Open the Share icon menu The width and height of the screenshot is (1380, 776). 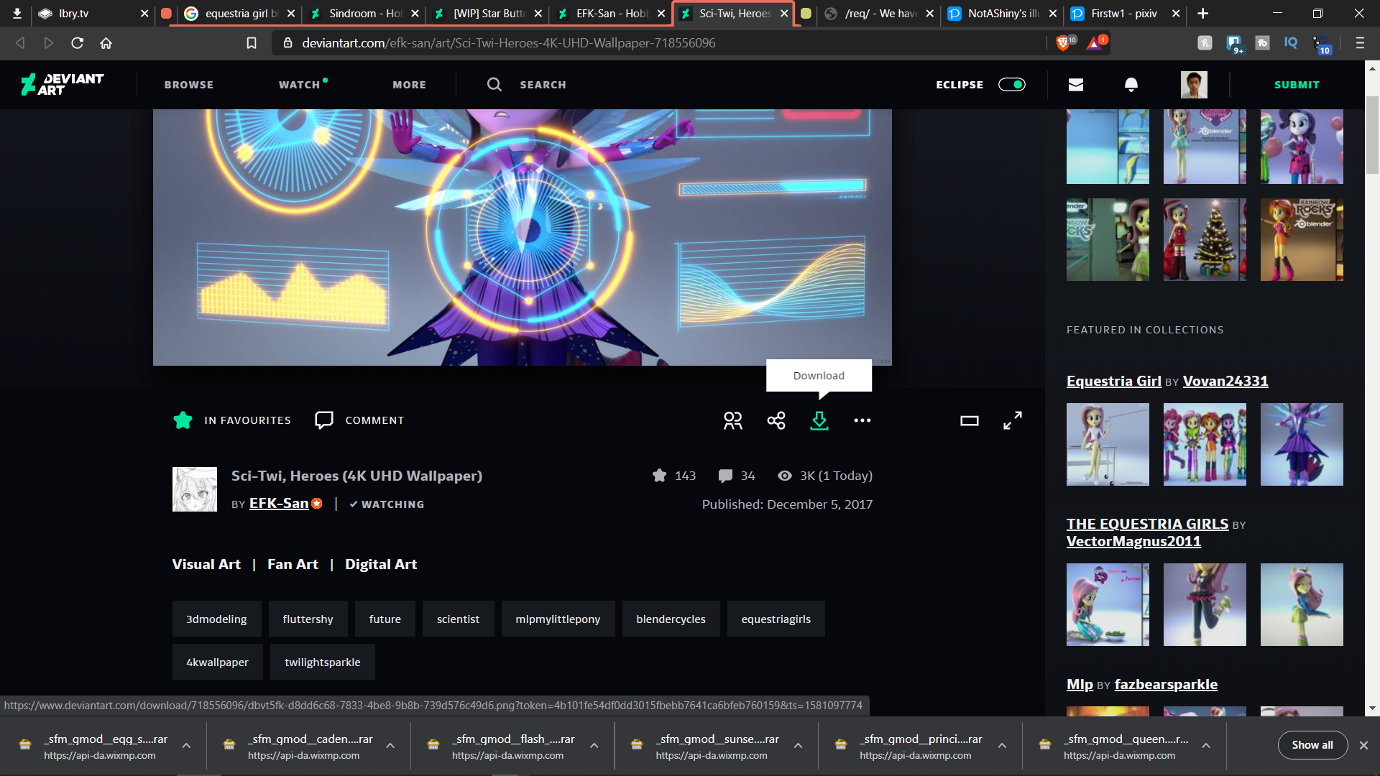click(x=776, y=420)
